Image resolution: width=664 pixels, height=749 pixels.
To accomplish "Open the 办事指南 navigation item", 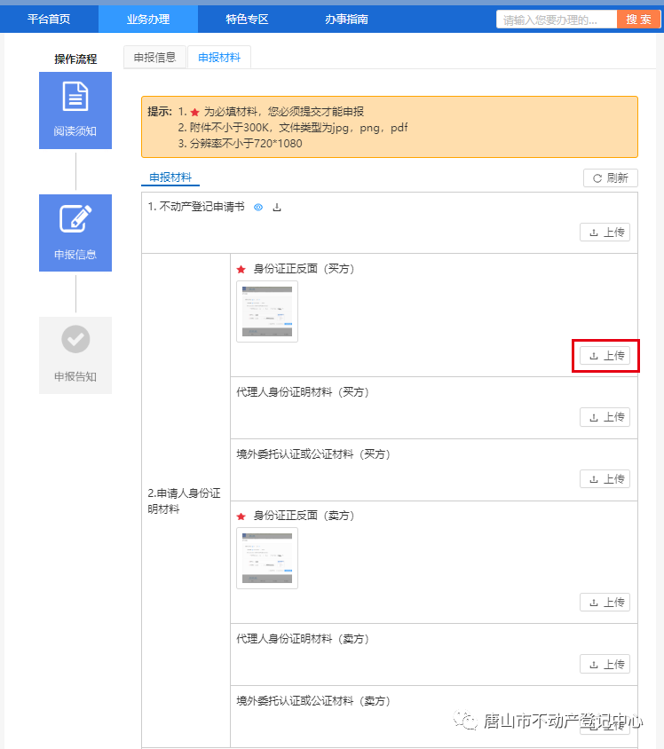I will (x=346, y=19).
